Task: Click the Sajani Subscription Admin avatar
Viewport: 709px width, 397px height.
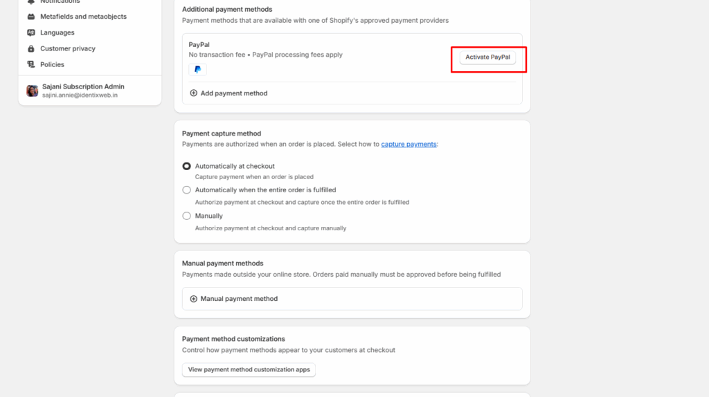Action: (x=33, y=91)
